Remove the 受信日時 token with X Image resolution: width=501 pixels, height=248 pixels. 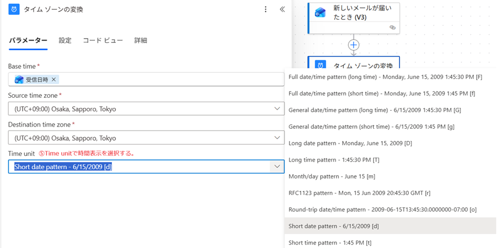54,80
